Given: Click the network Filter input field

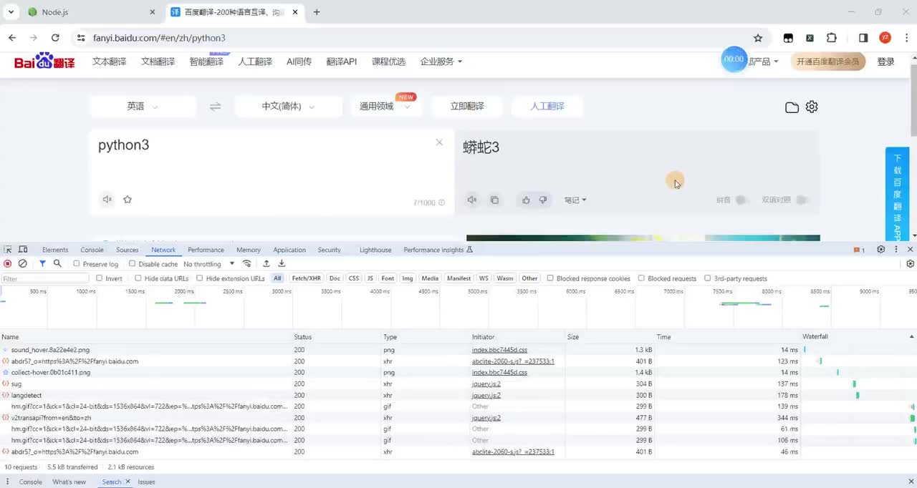Looking at the screenshot, I should point(44,278).
